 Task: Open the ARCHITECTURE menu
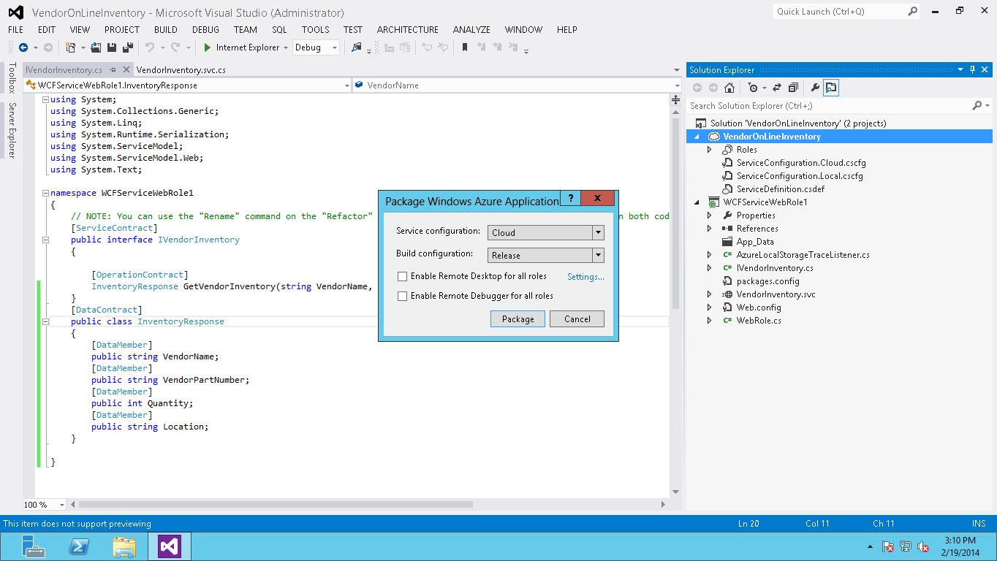408,30
